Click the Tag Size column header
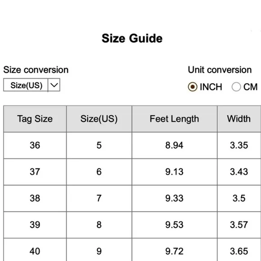Viewport: 261px width, 261px height. (x=35, y=119)
